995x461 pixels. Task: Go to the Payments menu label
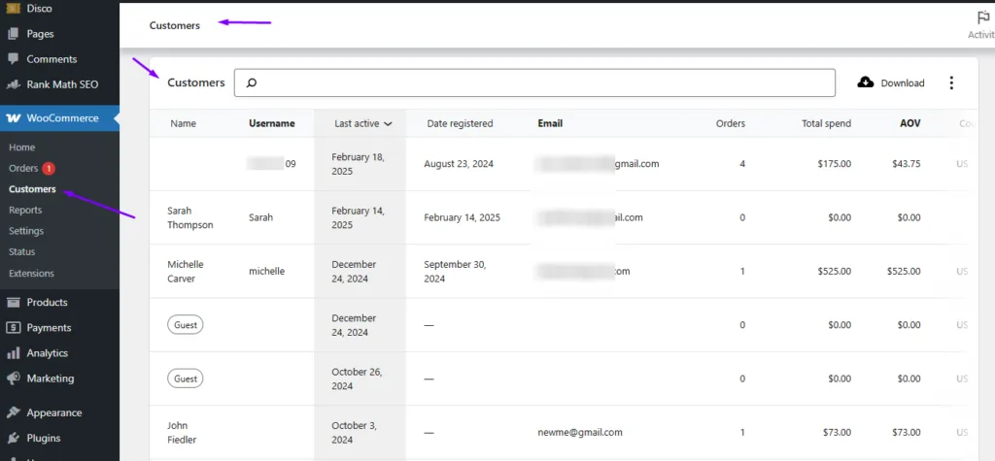coord(49,328)
